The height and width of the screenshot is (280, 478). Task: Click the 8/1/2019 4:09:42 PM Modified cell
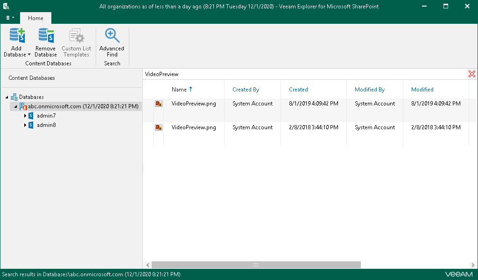(436, 104)
